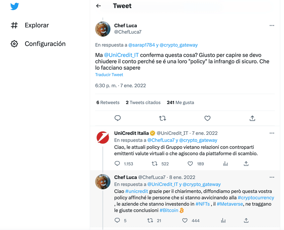
Task: Like the main tweet with heart icon
Action: tap(207, 118)
